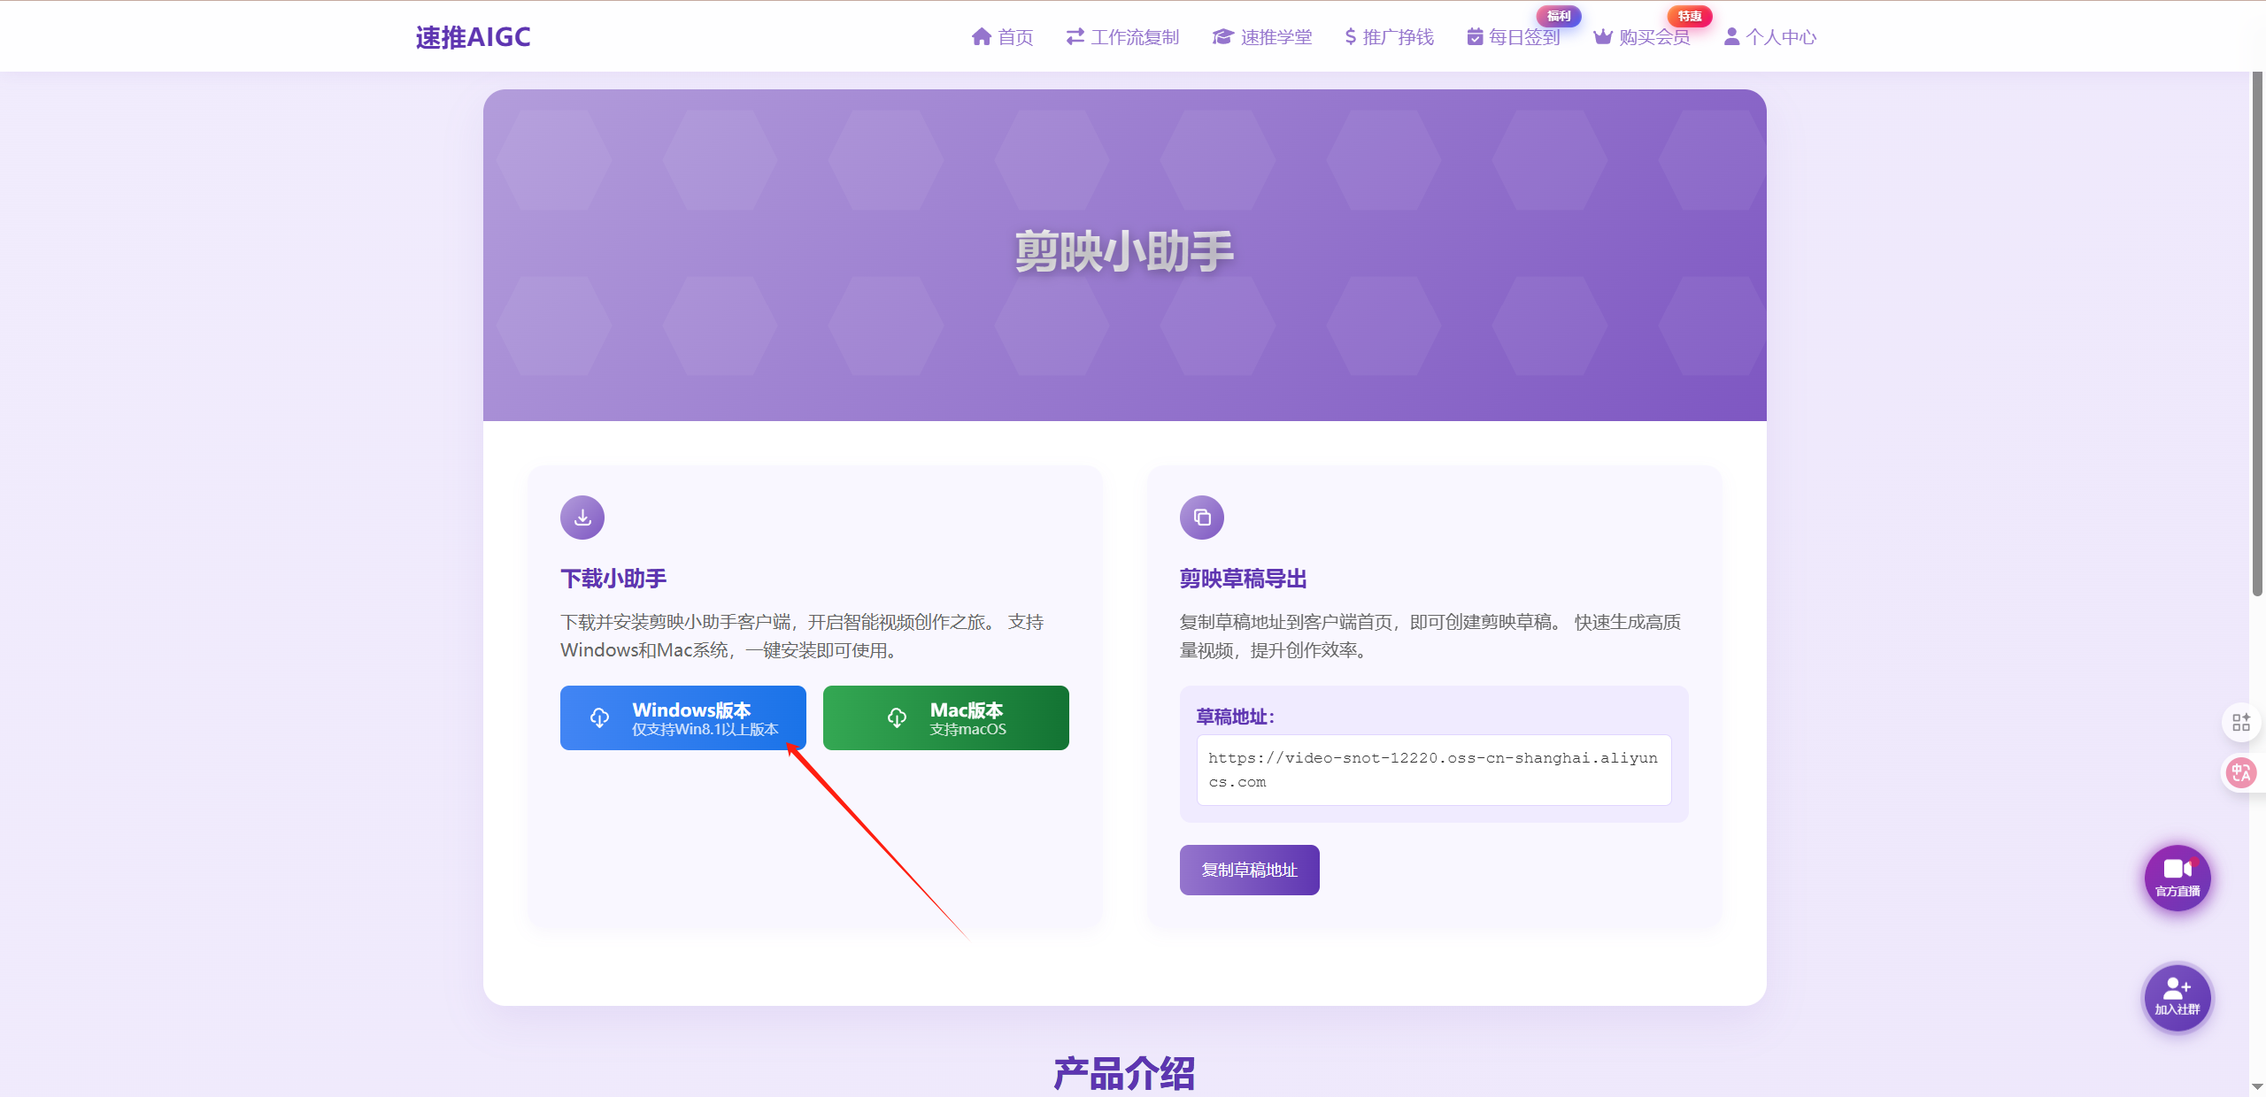
Task: Click the 加入社群 floating button
Action: (x=2177, y=996)
